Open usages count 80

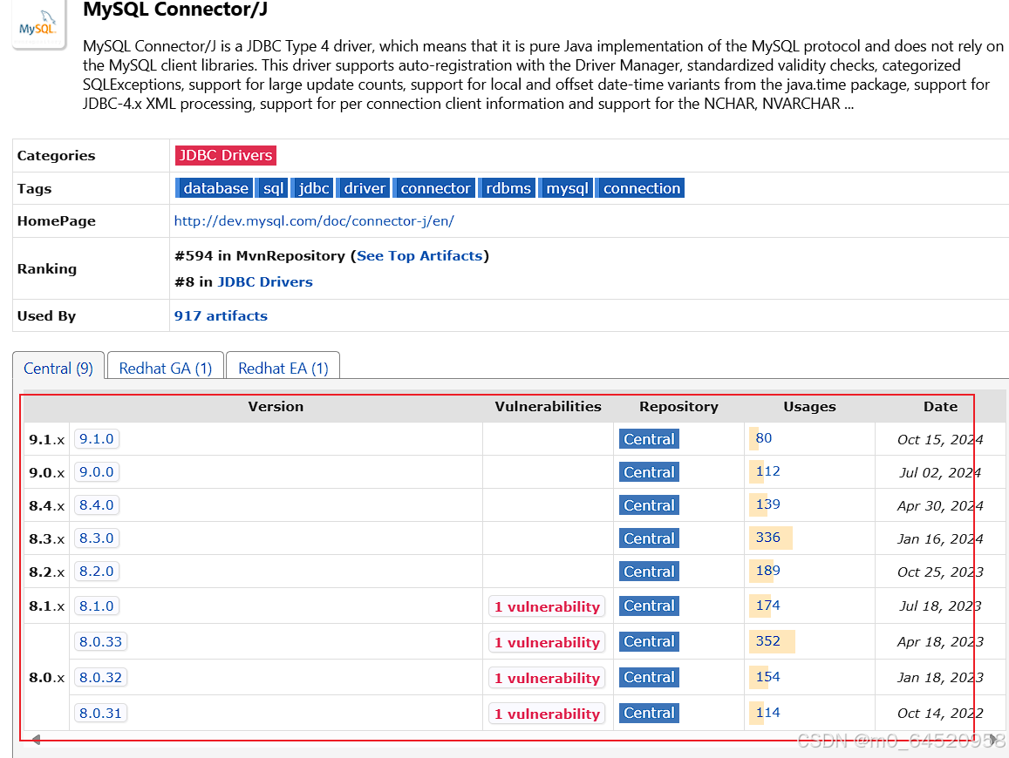click(x=764, y=438)
